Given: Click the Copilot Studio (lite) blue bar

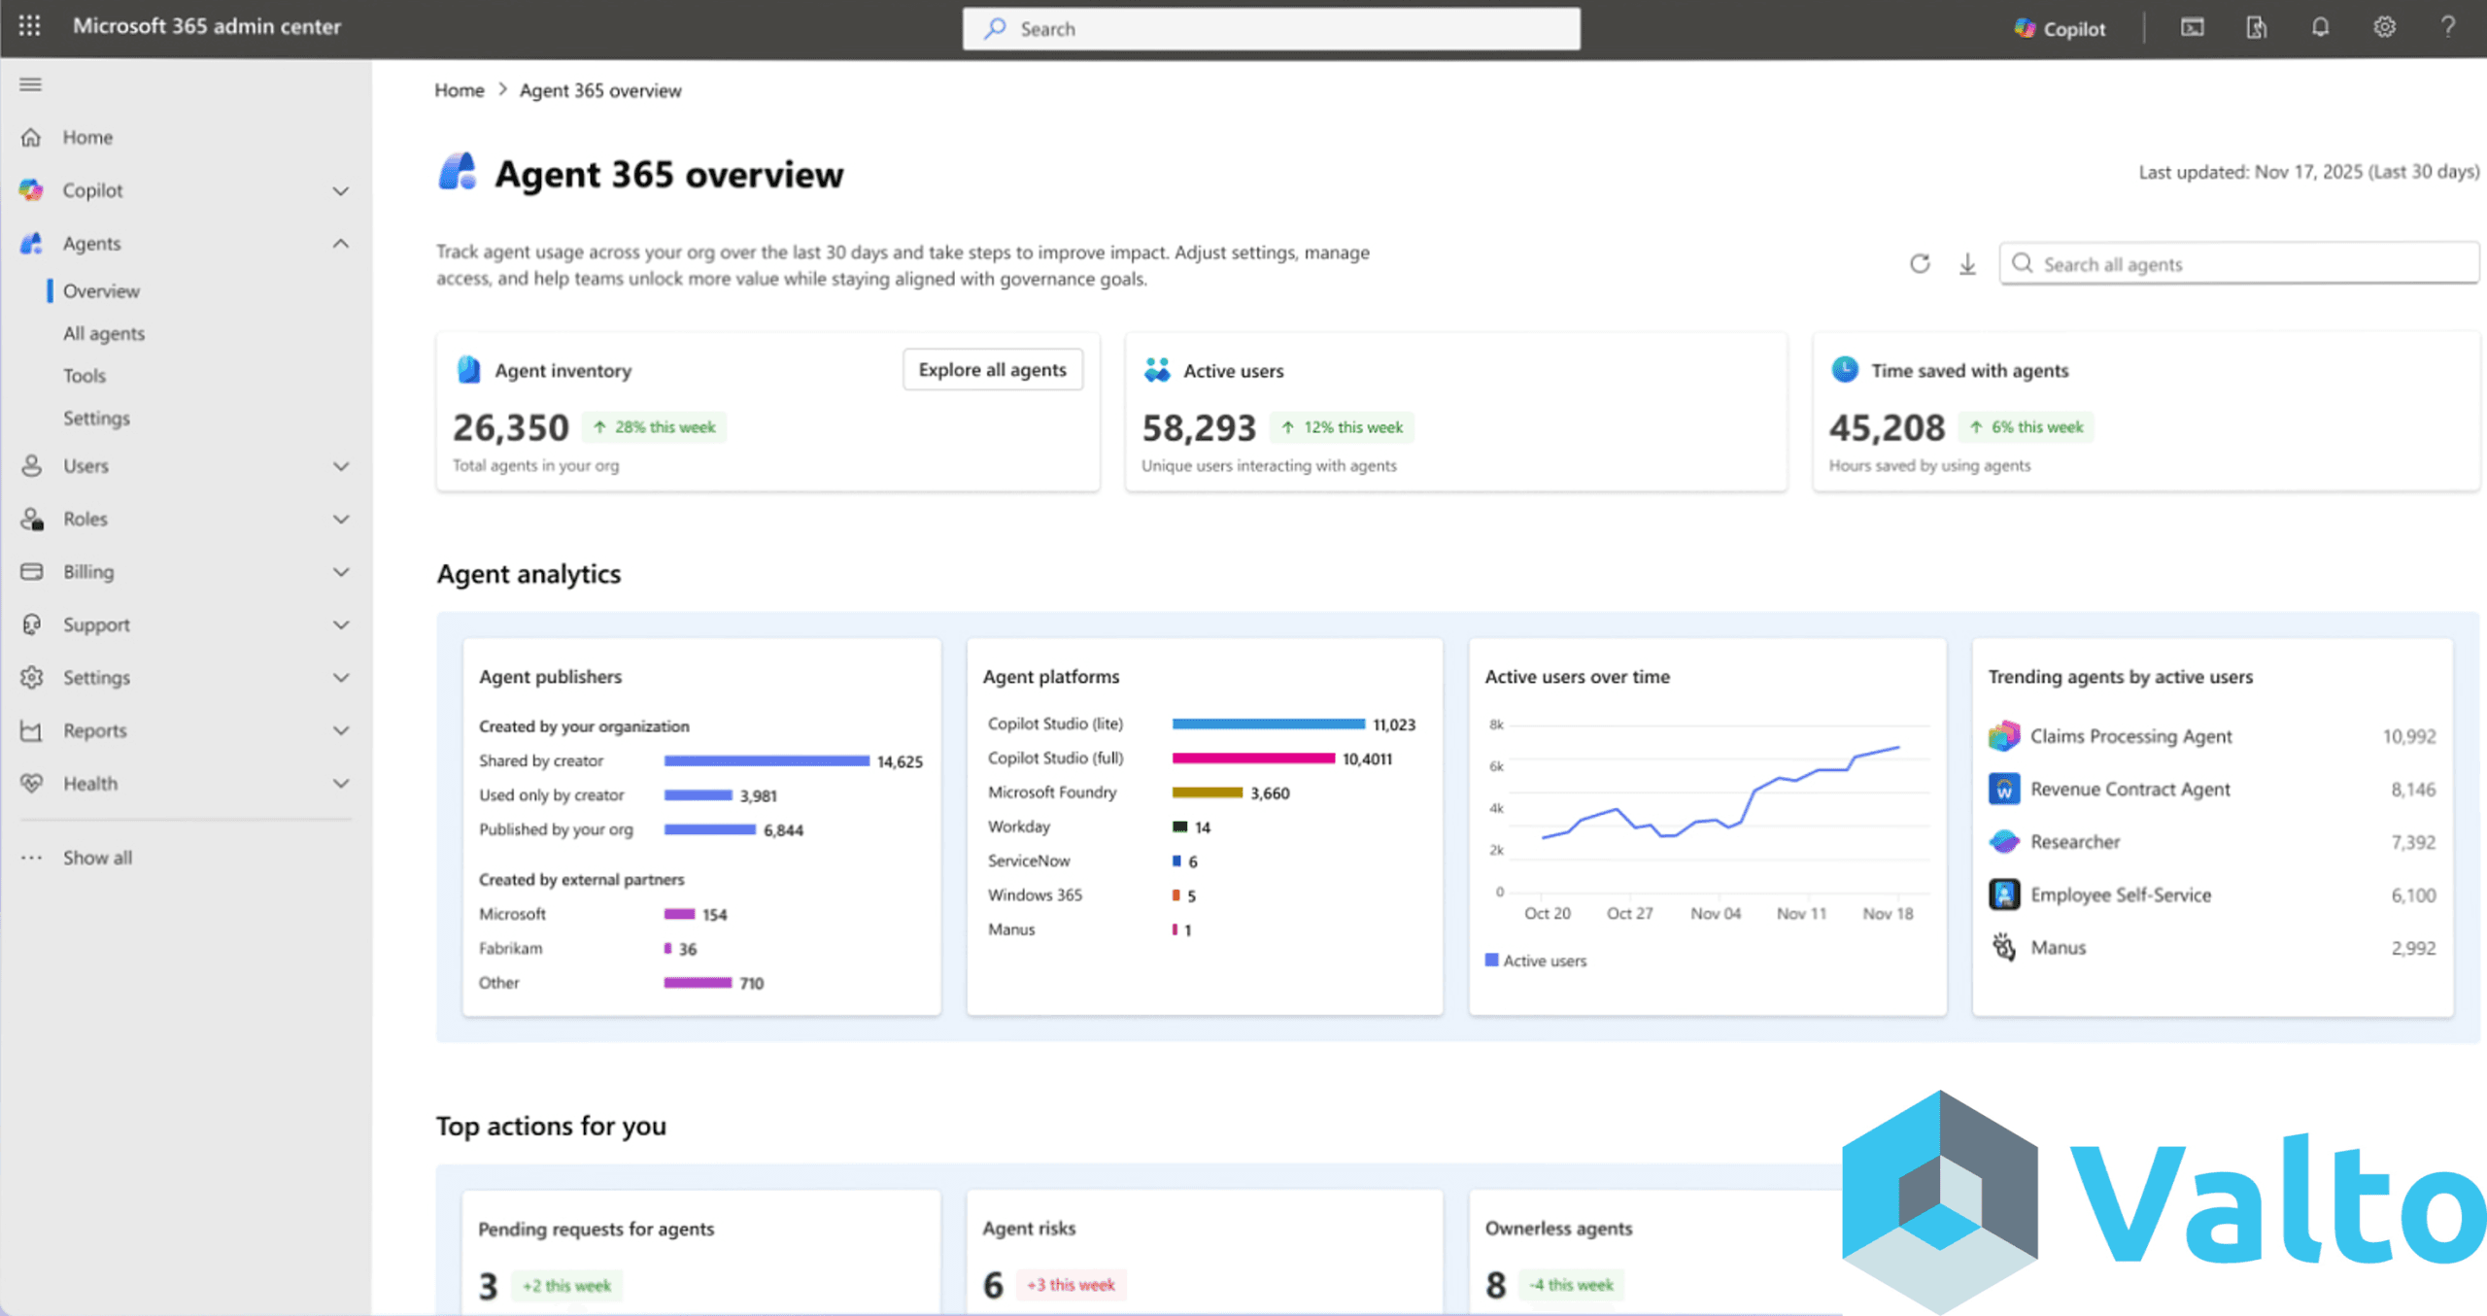Looking at the screenshot, I should tap(1268, 724).
